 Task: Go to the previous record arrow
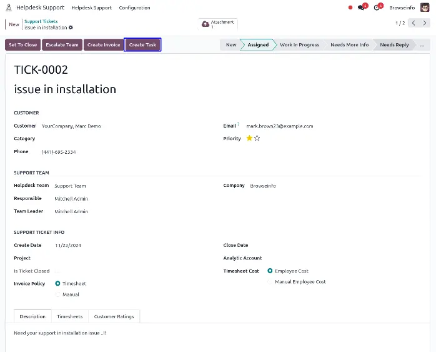coord(414,23)
